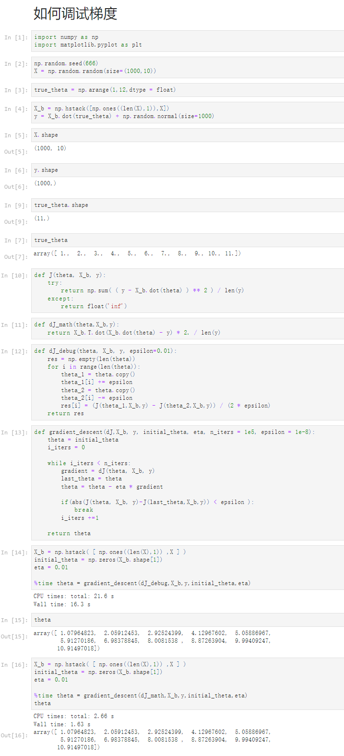Click the In [12]: prompt label
The image size is (344, 756).
coord(14,351)
